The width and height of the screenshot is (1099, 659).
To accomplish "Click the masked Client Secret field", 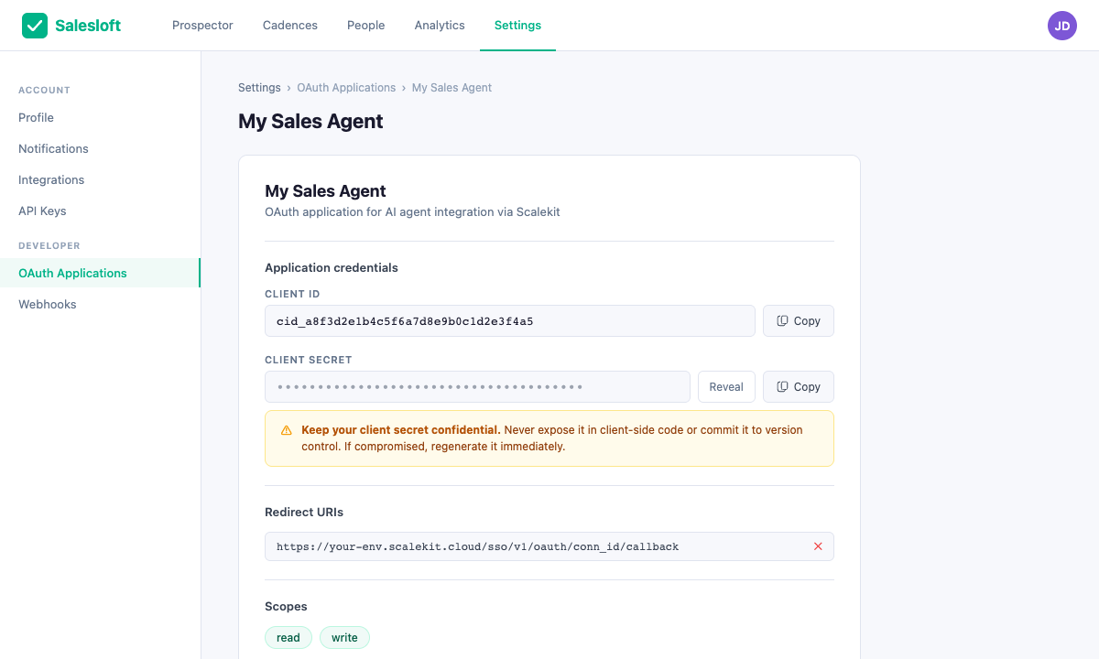I will pos(477,387).
